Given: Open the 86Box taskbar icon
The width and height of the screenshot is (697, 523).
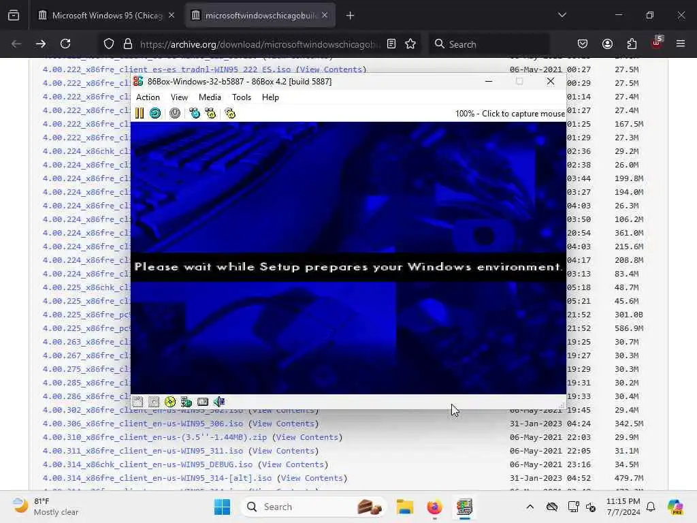Looking at the screenshot, I should tap(464, 507).
